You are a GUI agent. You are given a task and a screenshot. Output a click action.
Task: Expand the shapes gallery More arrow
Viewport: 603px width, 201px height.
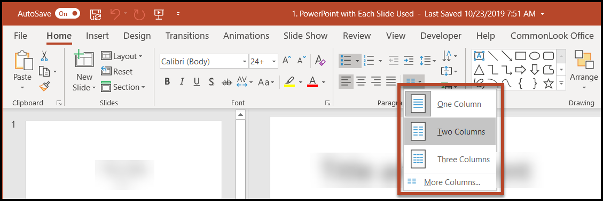click(561, 83)
